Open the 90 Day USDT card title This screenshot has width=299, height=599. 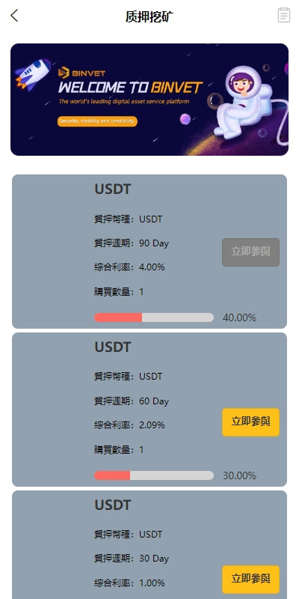click(113, 189)
